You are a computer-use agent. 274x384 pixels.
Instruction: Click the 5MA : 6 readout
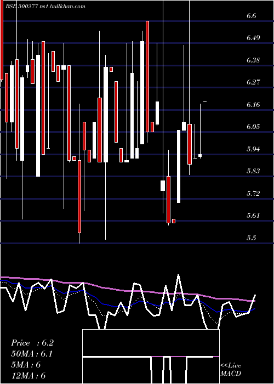click(x=26, y=365)
